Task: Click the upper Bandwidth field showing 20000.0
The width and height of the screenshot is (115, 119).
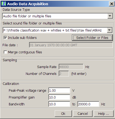Action: (x=88, y=104)
